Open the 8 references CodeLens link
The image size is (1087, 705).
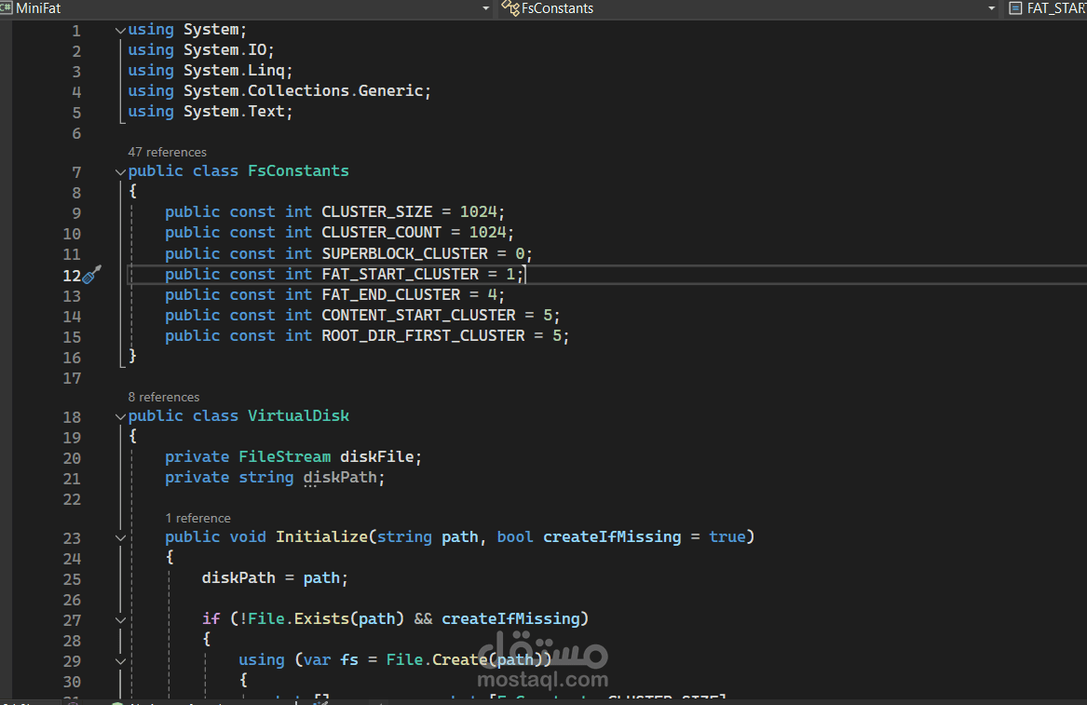click(x=164, y=398)
